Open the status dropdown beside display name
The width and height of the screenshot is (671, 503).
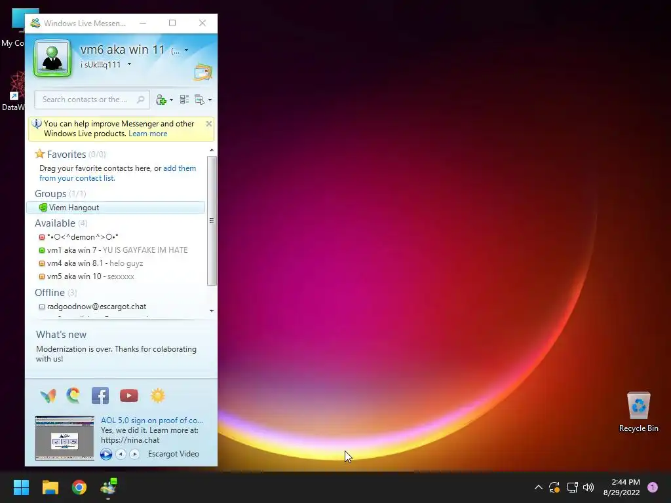(x=186, y=50)
